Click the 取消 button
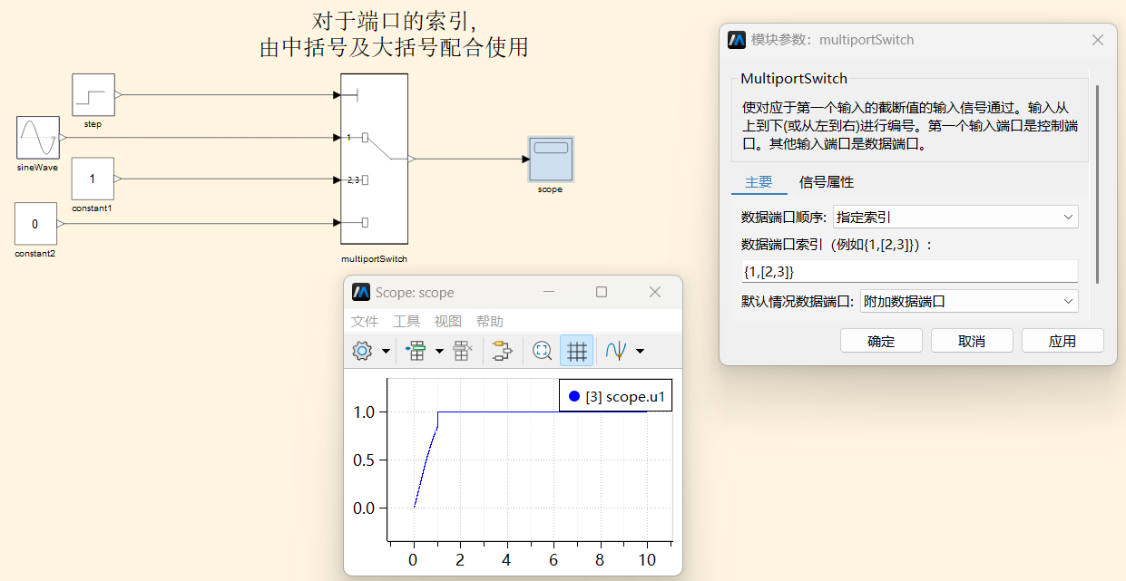This screenshot has width=1126, height=581. (972, 341)
